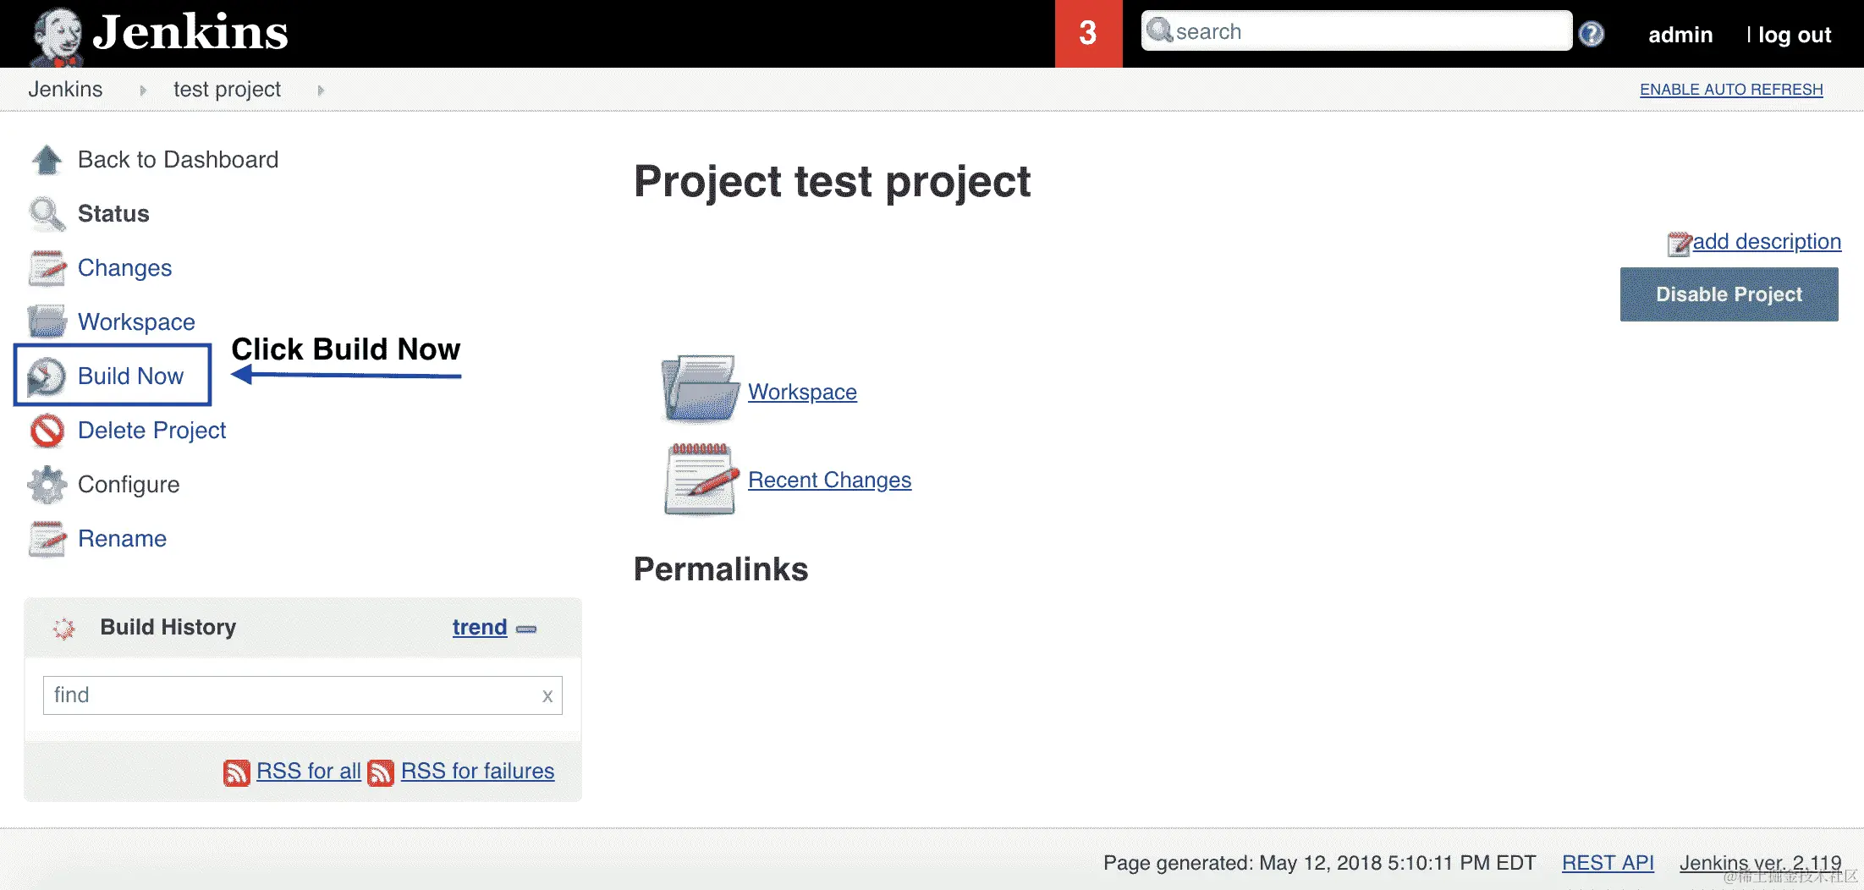Click the Disable Project button

pos(1729,294)
